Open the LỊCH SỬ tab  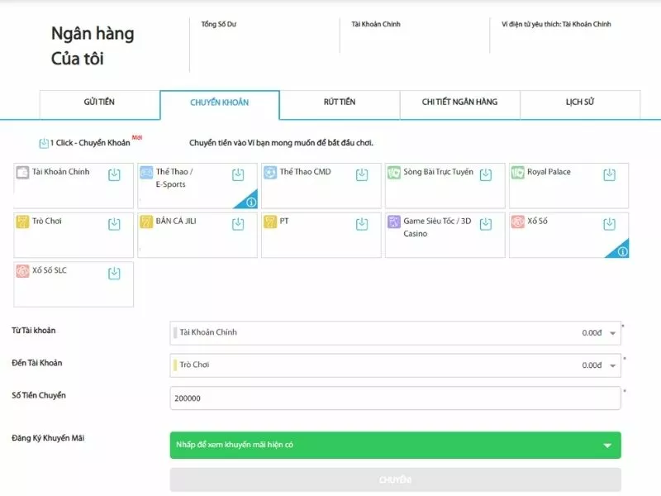[x=580, y=103]
